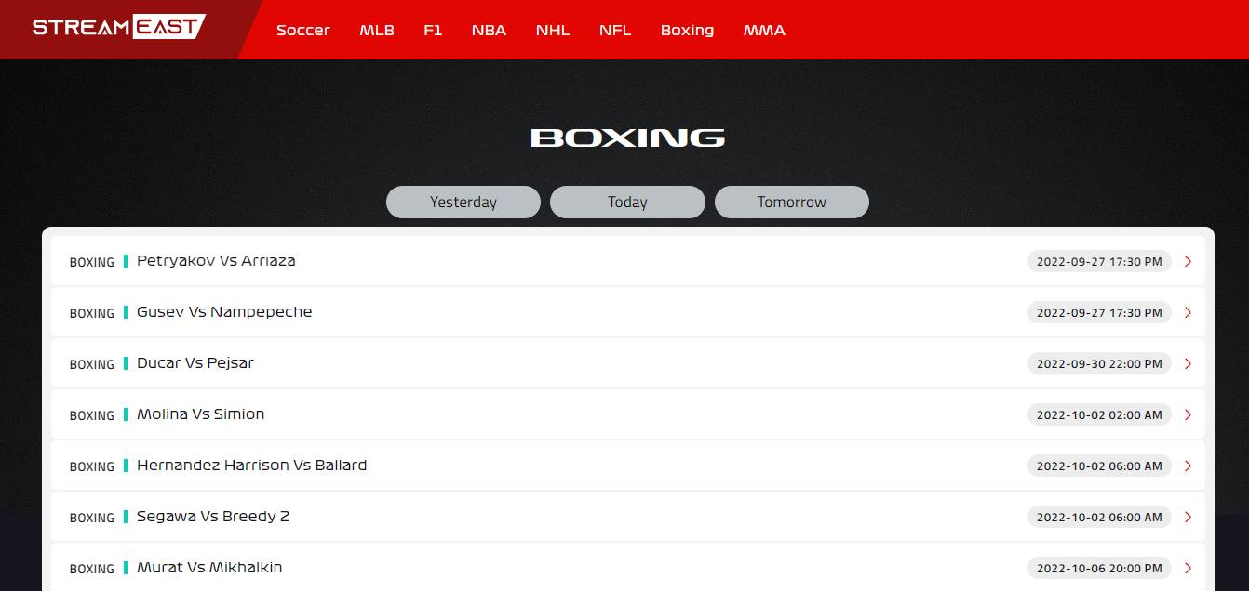This screenshot has width=1249, height=591.
Task: Click the arrow on Murat Vs Mikhalkin row
Action: (1188, 569)
